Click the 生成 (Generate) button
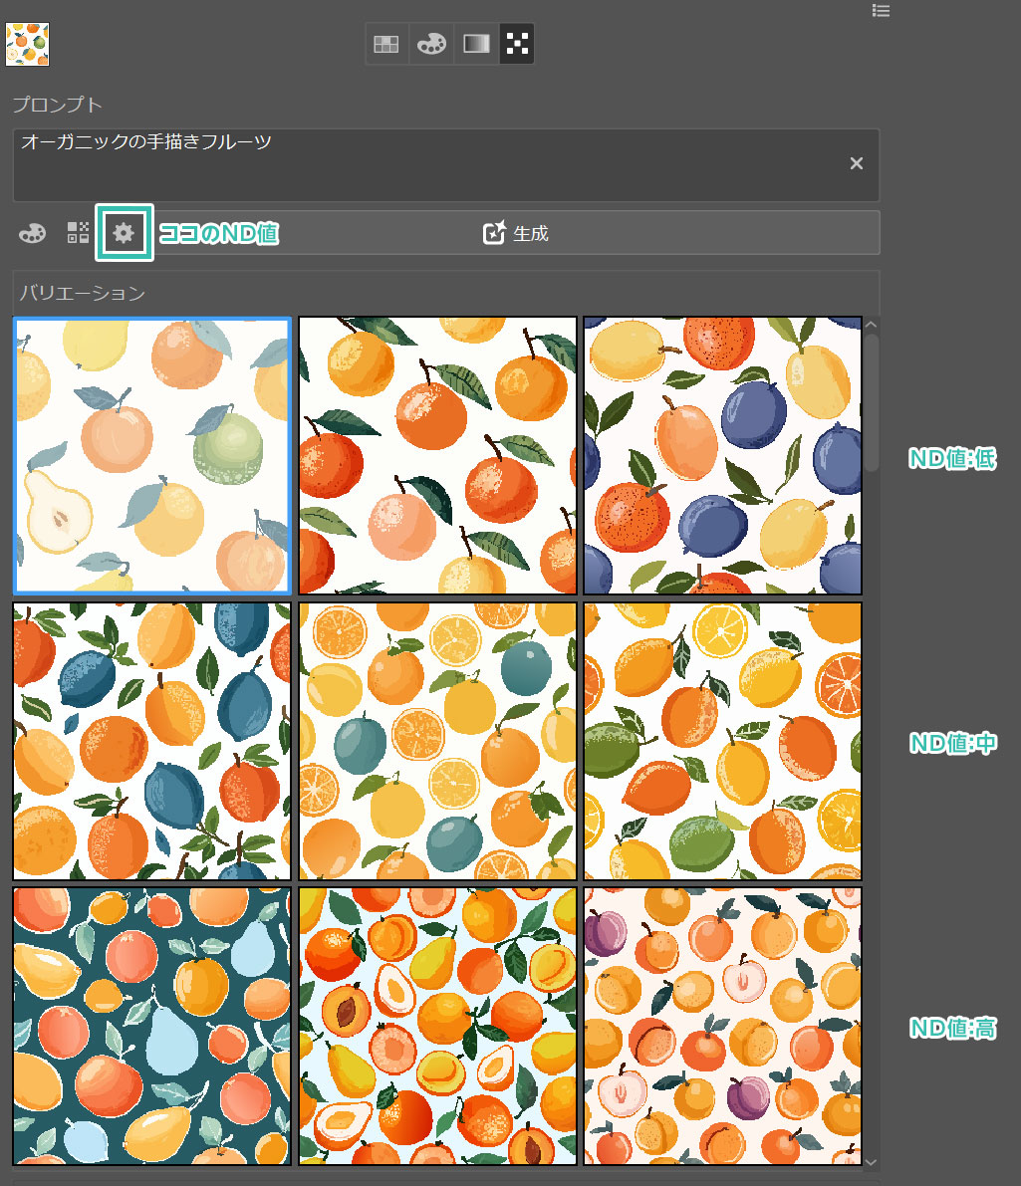 coord(516,233)
